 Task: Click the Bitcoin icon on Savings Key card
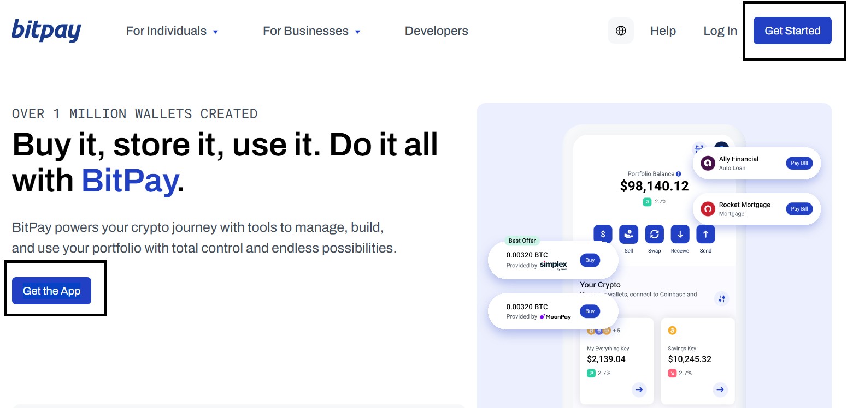[x=673, y=331]
